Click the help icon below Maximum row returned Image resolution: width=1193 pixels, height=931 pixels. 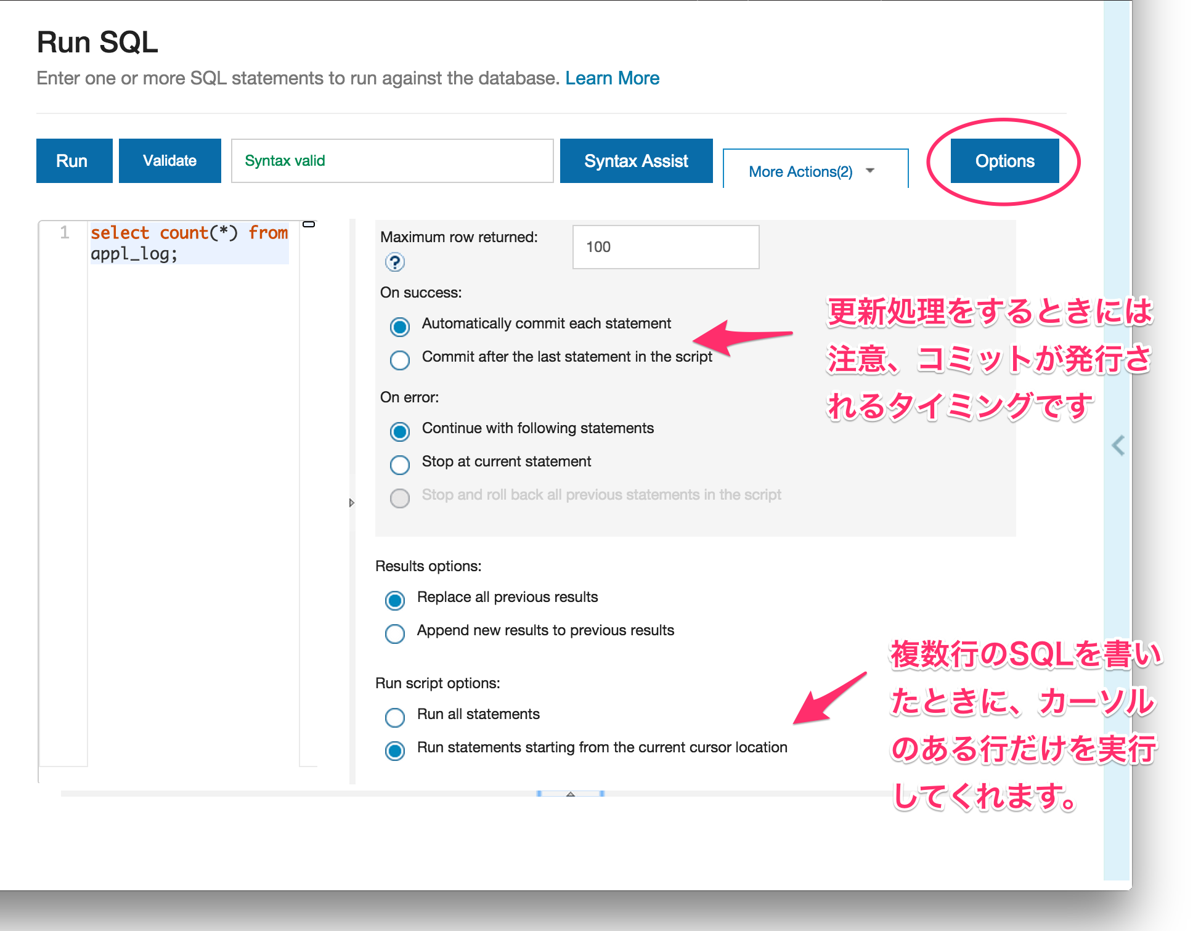[394, 262]
